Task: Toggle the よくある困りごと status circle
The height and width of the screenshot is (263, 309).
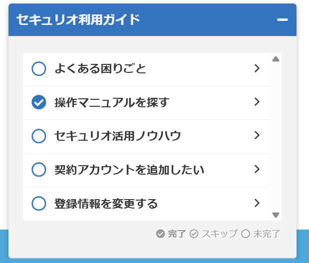Action: pos(38,68)
